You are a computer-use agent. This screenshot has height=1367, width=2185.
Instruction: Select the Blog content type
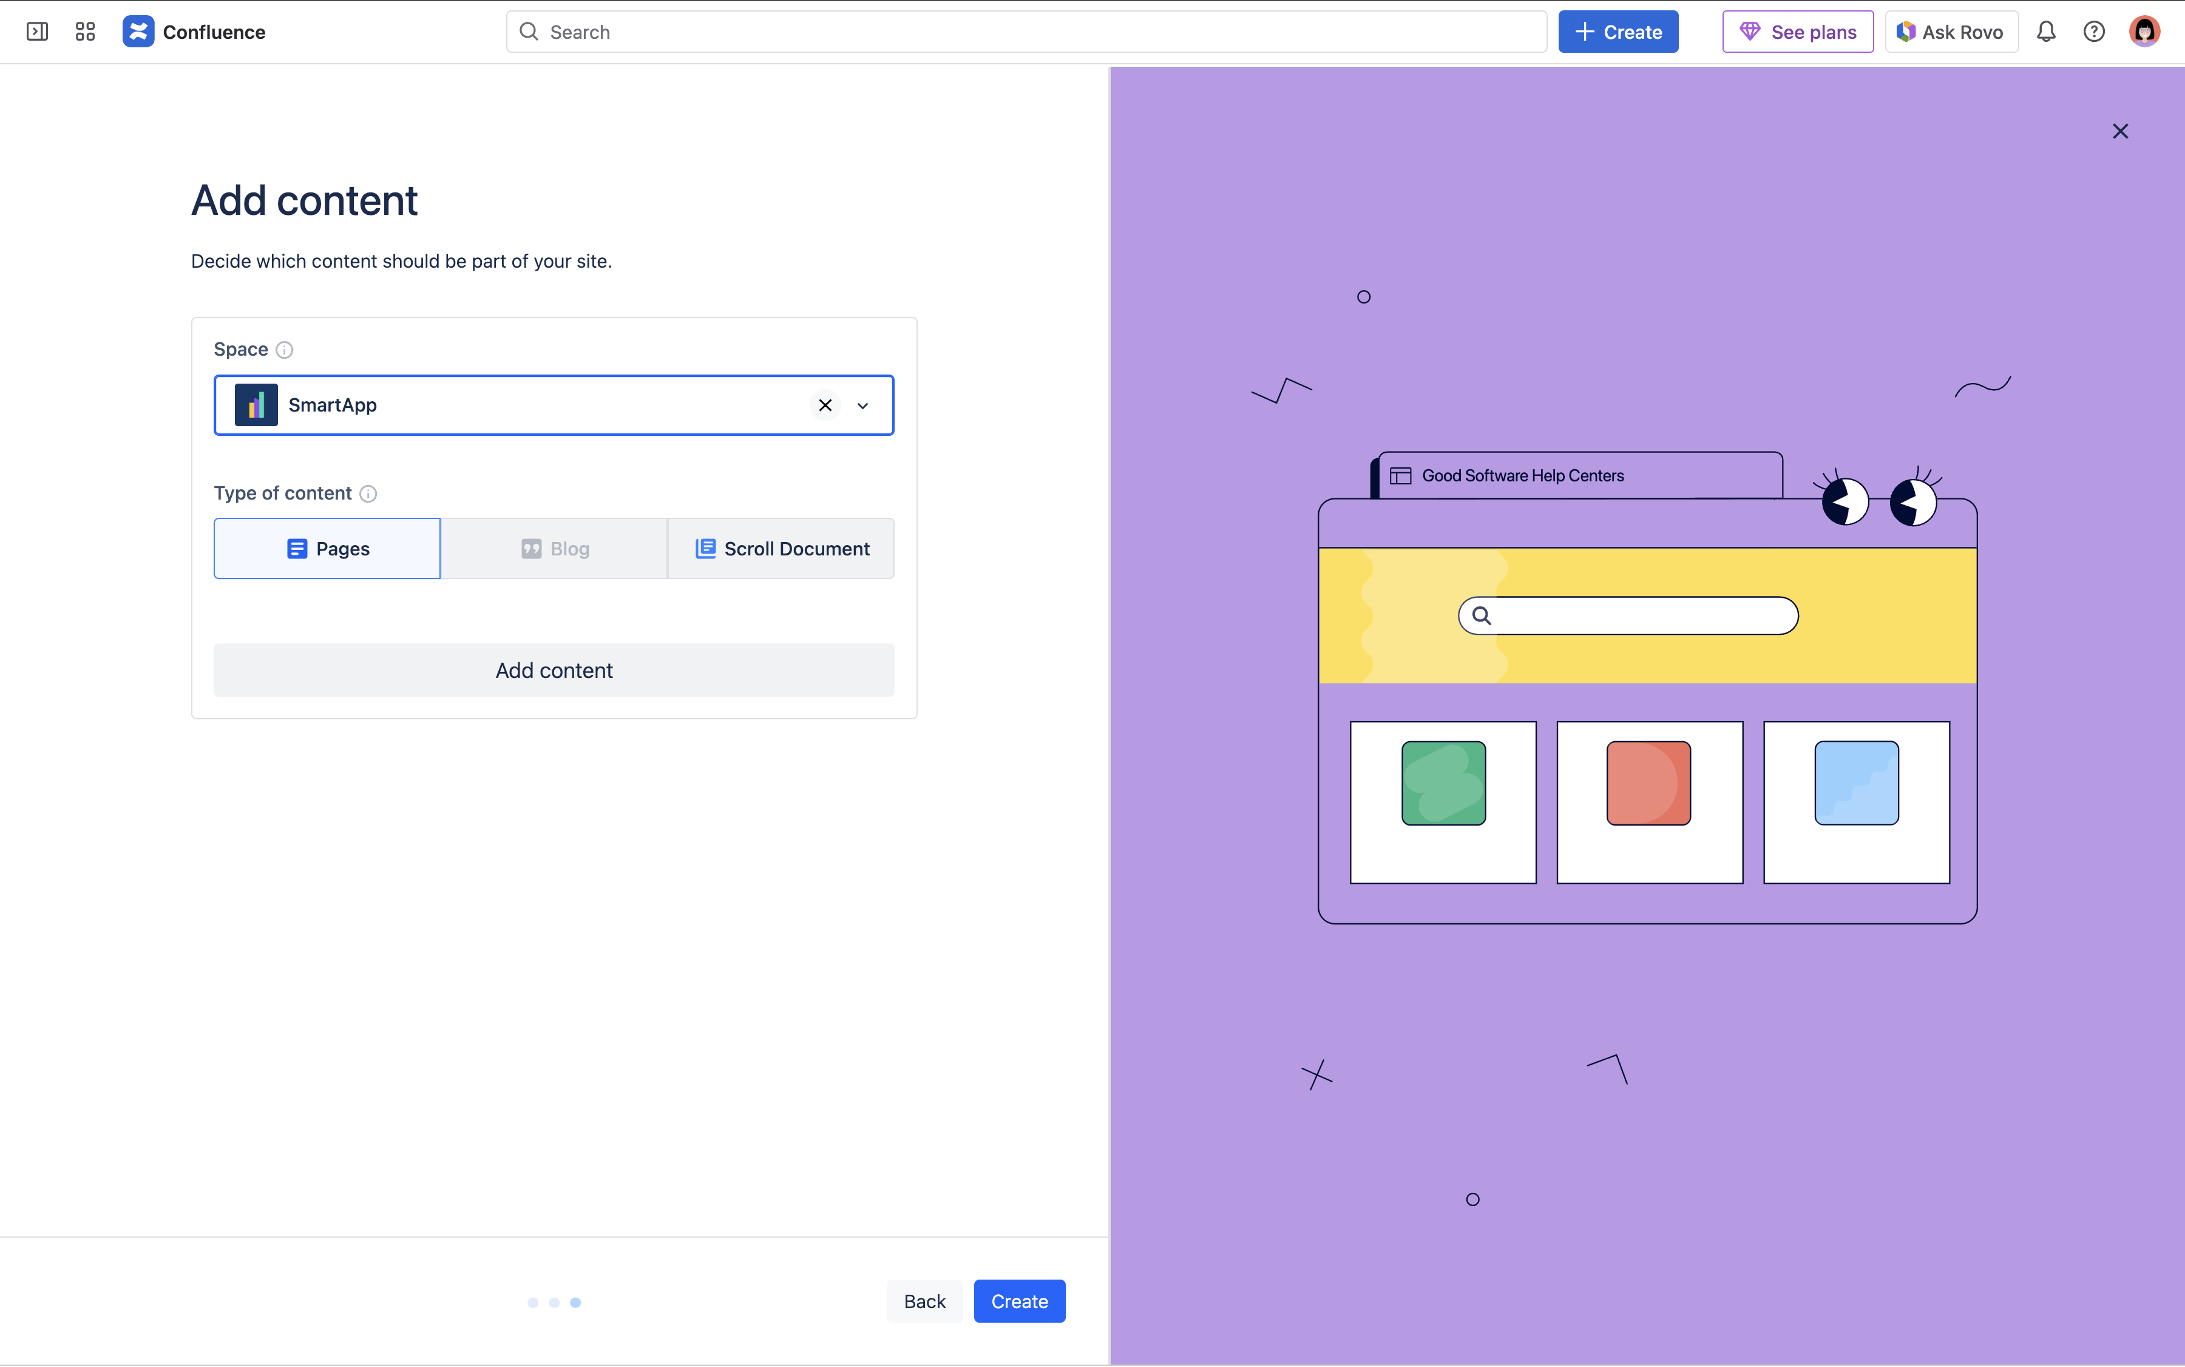(554, 549)
